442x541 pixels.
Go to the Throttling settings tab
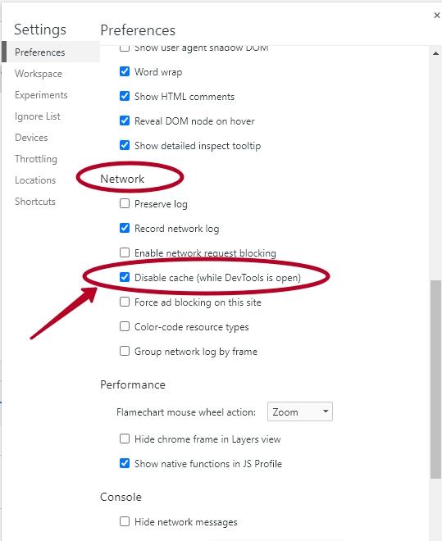click(36, 159)
